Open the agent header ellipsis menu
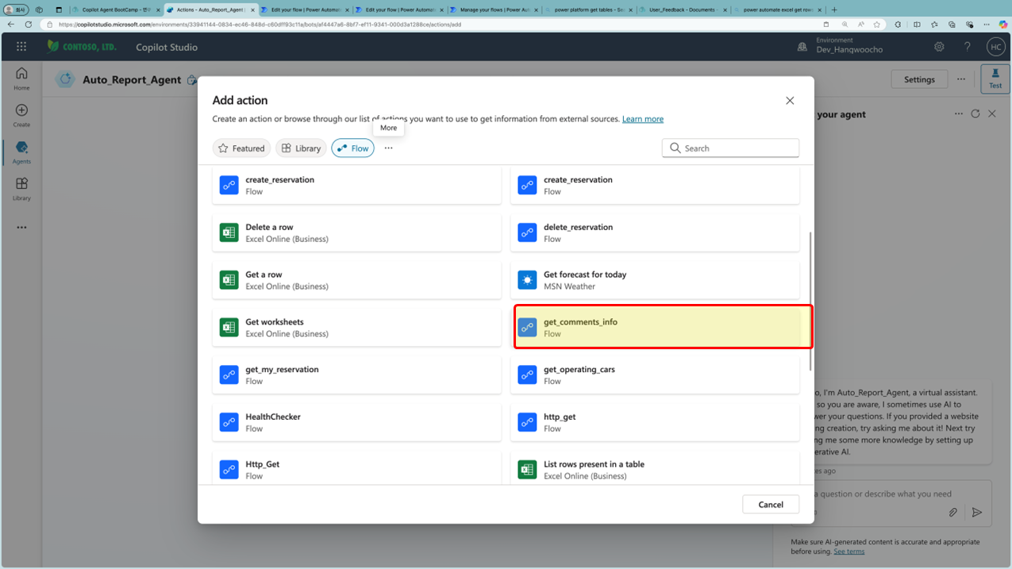 pos(961,79)
